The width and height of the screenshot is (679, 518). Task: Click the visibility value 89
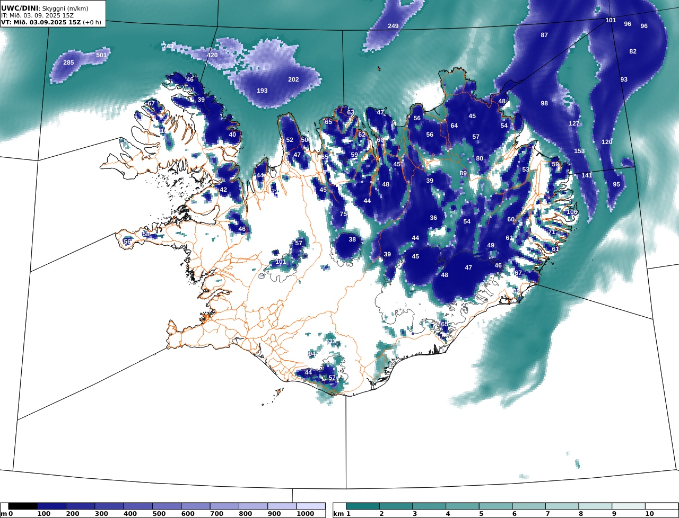pos(463,173)
